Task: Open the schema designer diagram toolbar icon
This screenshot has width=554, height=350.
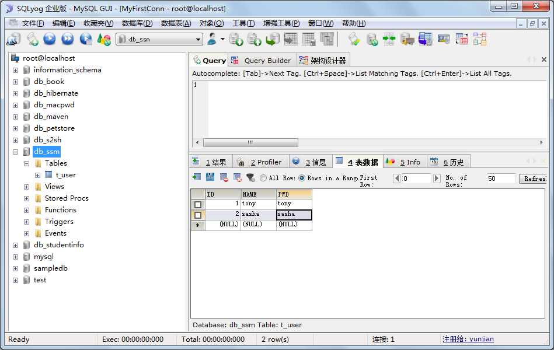Action: tap(479, 39)
